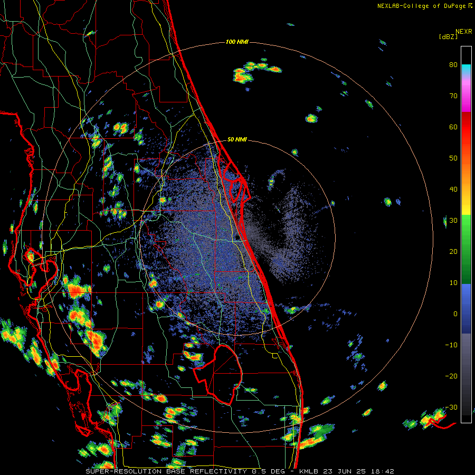Click the pink-magenta segment of color bar

pyautogui.click(x=466, y=94)
